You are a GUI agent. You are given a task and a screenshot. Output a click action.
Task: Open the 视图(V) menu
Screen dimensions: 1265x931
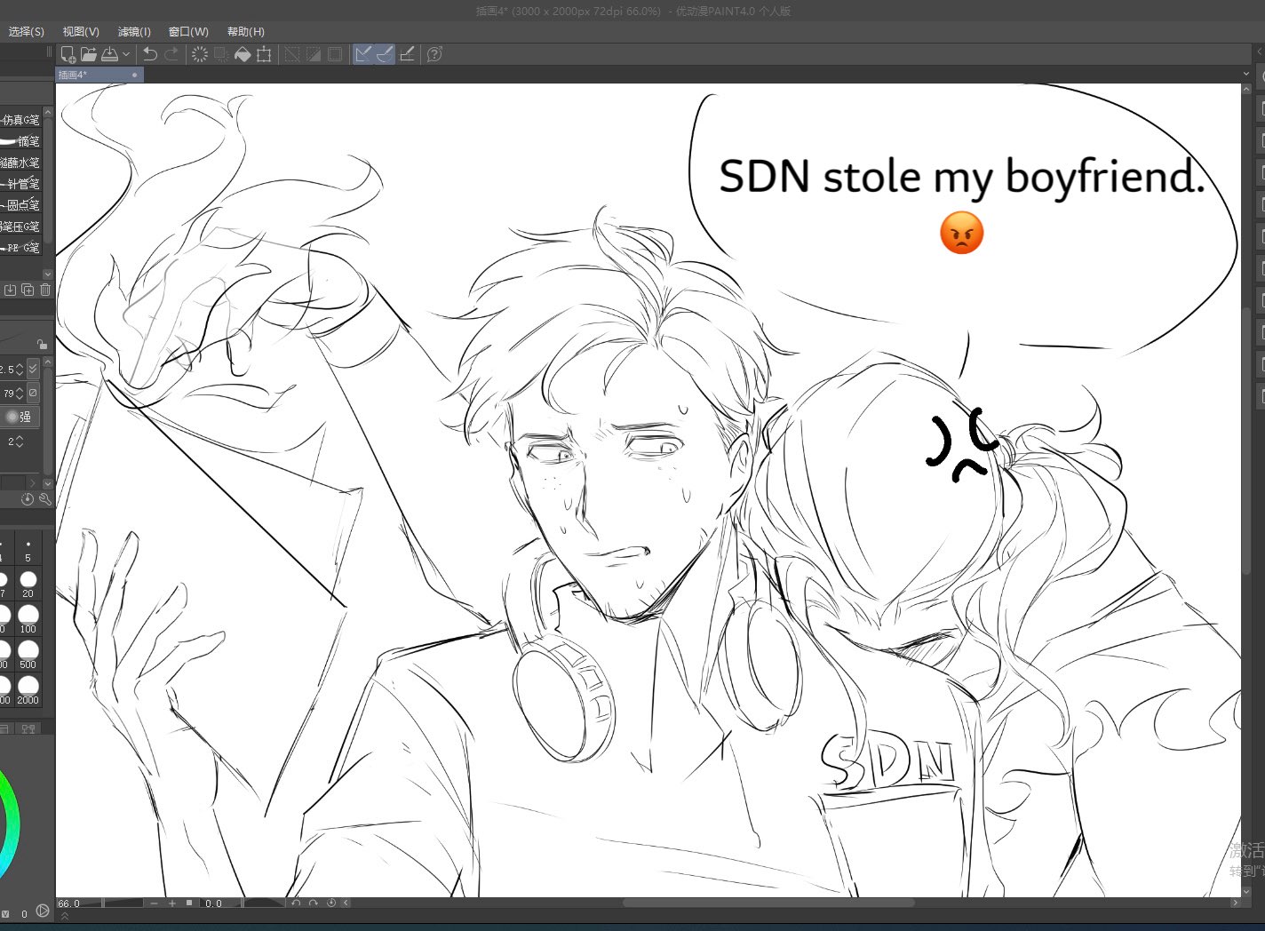coord(81,31)
